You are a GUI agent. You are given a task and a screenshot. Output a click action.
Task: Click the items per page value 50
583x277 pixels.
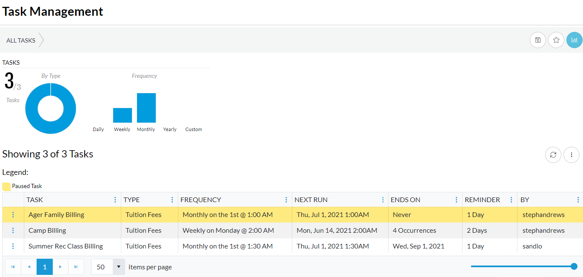click(x=102, y=267)
